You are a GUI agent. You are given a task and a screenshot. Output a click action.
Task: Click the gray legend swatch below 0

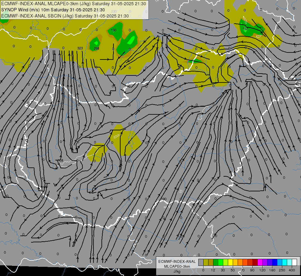(x=201, y=262)
